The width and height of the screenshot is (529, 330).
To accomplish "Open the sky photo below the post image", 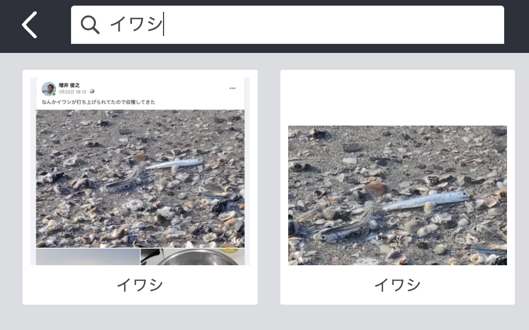I will (x=88, y=257).
